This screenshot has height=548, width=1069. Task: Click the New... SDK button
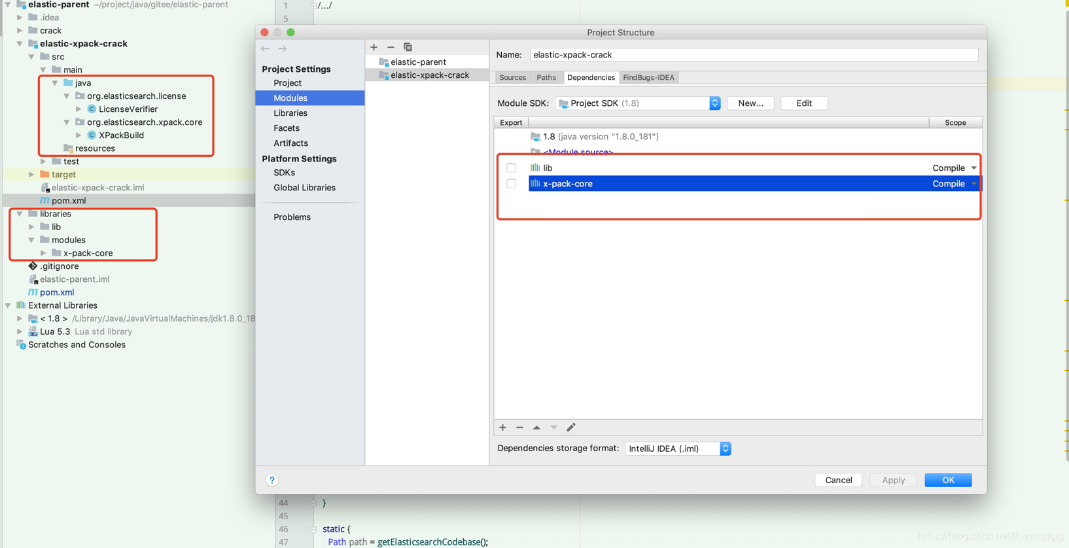[750, 103]
